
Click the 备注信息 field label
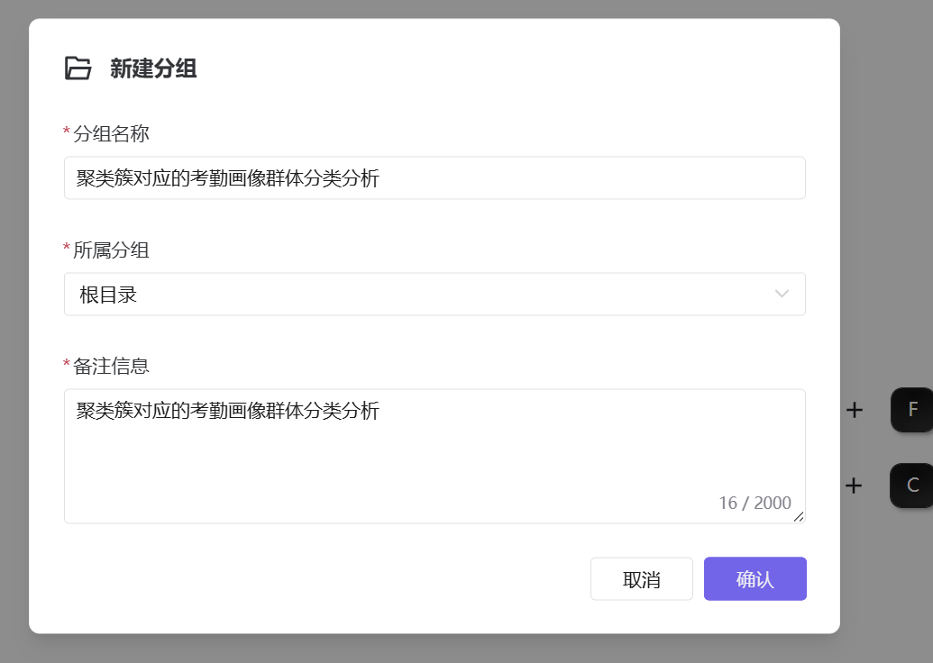tap(111, 367)
